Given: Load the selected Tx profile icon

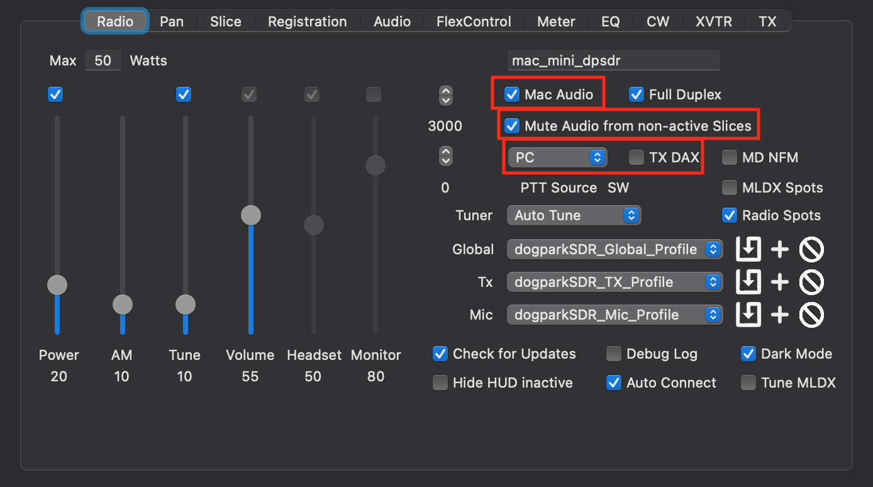Looking at the screenshot, I should pos(748,283).
